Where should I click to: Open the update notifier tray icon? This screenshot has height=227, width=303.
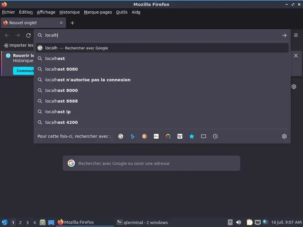(x=265, y=222)
